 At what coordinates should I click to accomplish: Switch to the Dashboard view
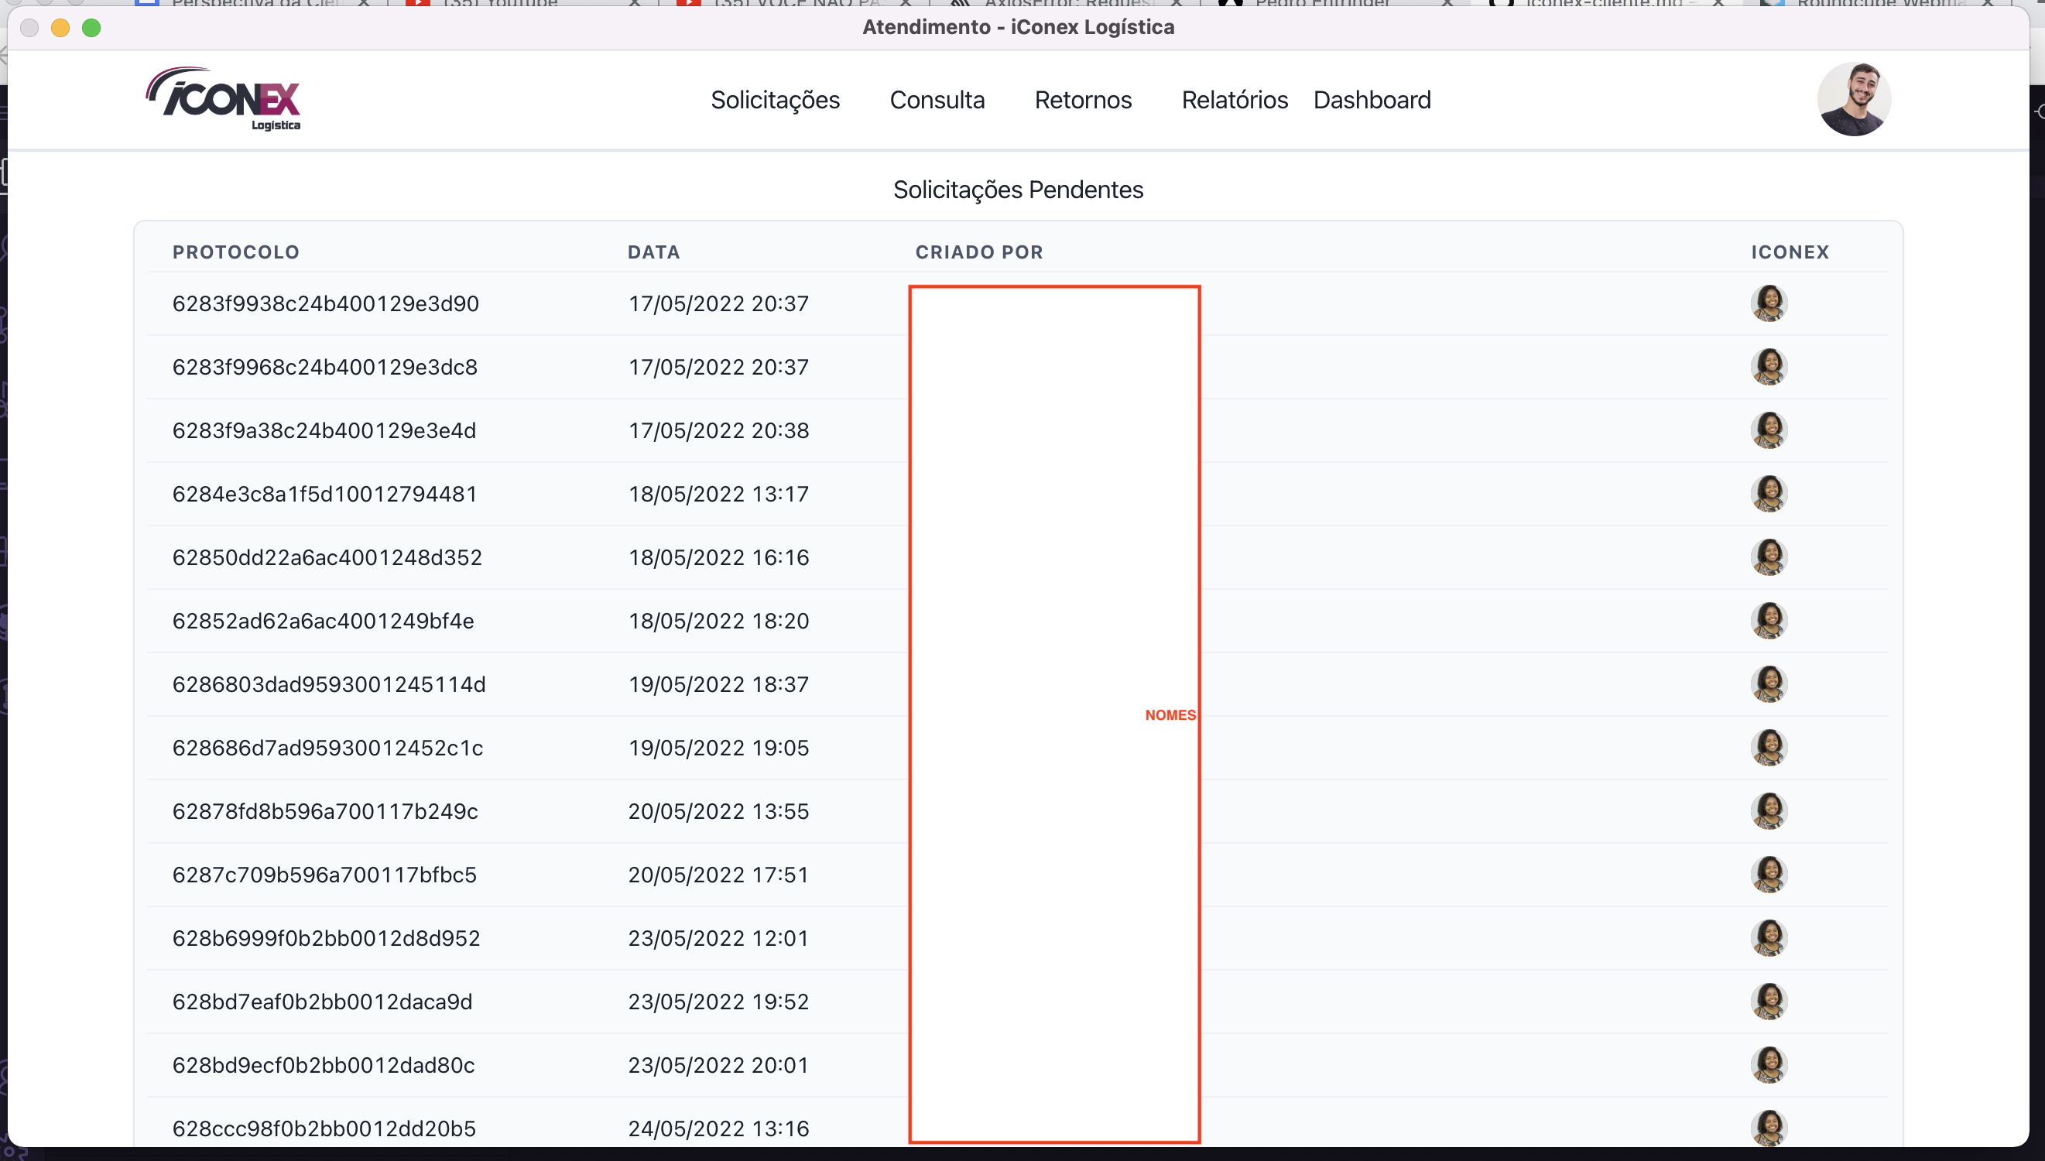tap(1372, 100)
